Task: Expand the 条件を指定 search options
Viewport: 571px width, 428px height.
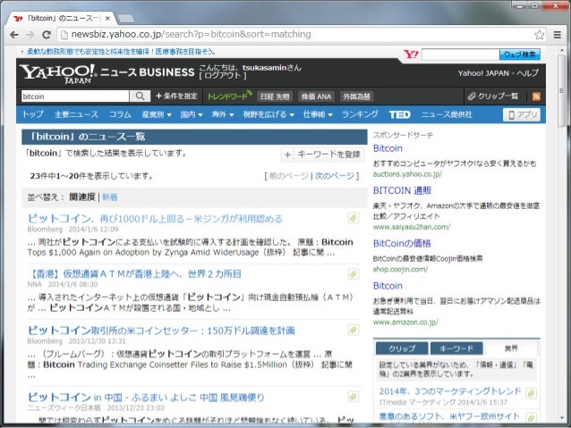Action: pyautogui.click(x=176, y=96)
